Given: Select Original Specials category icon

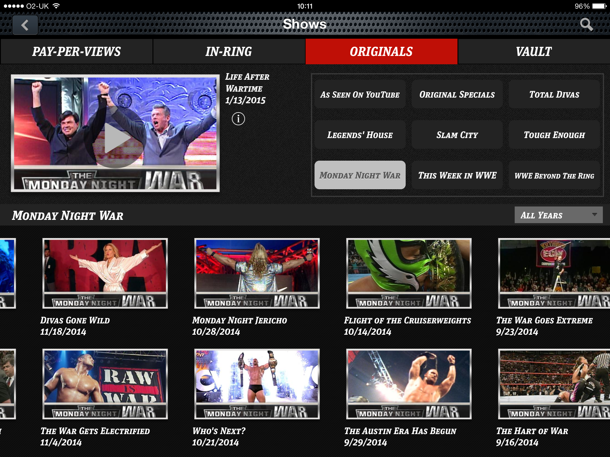Looking at the screenshot, I should coord(457,95).
